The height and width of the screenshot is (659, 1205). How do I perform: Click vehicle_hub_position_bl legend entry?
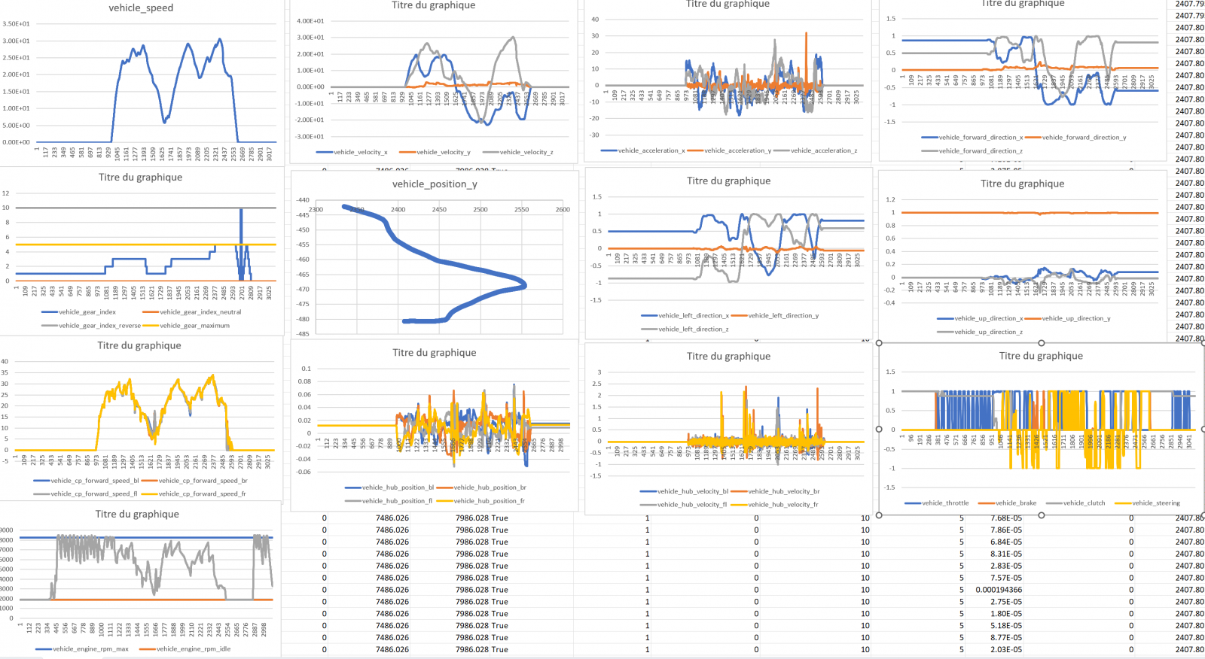[389, 487]
